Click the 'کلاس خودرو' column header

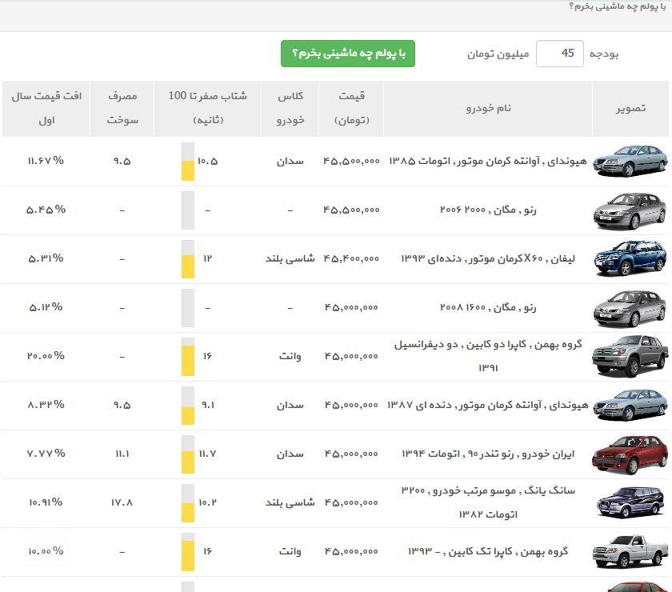tap(289, 108)
